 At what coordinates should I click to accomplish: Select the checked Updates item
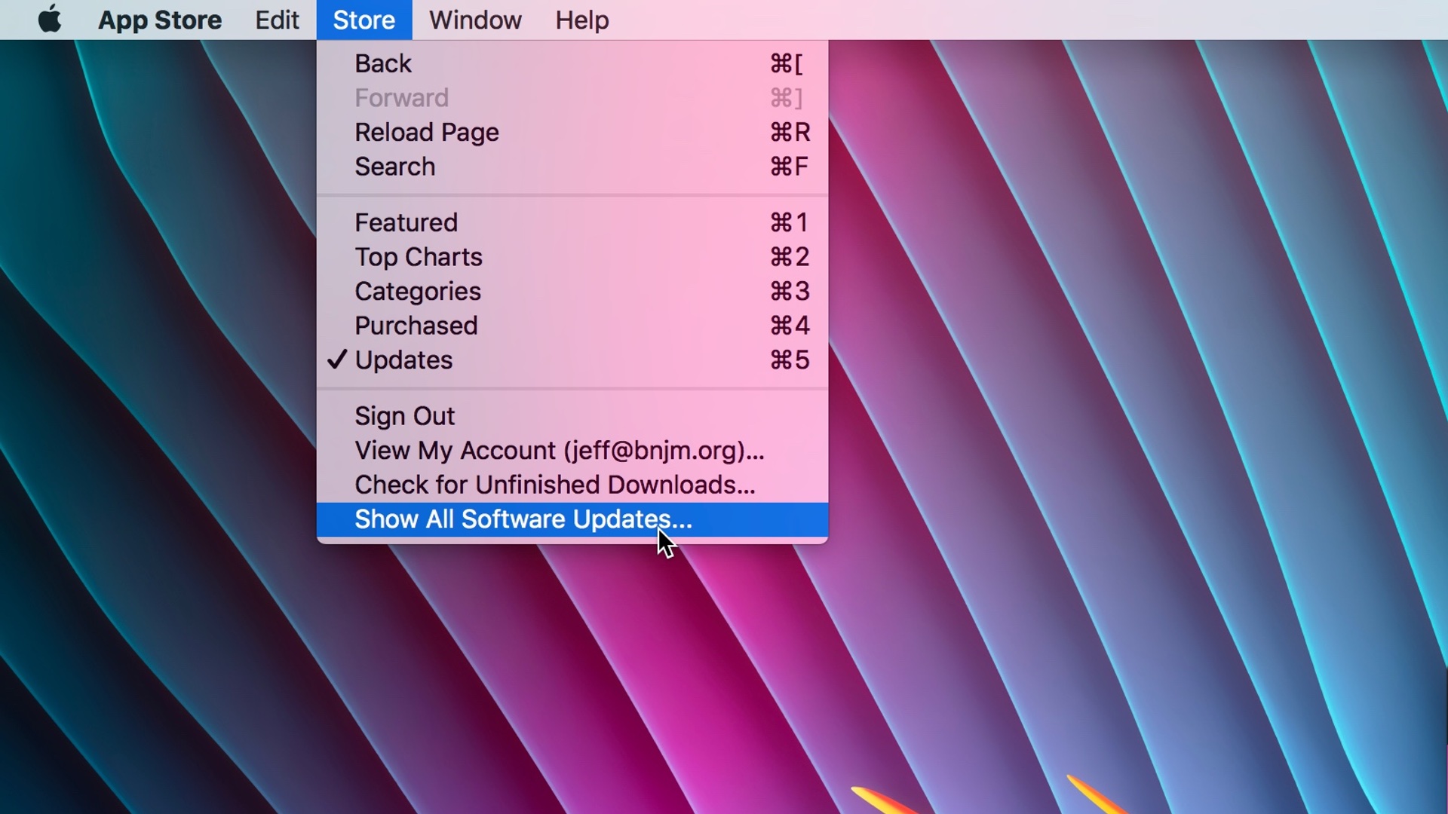403,360
